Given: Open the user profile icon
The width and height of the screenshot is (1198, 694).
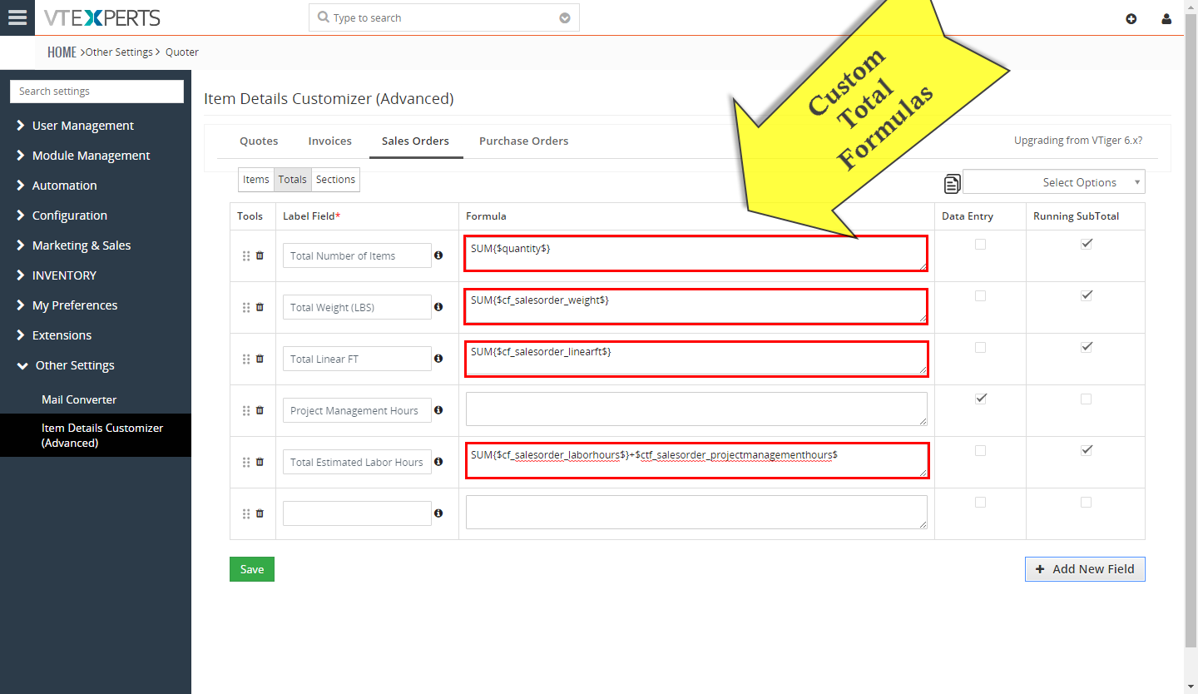Looking at the screenshot, I should 1166,18.
